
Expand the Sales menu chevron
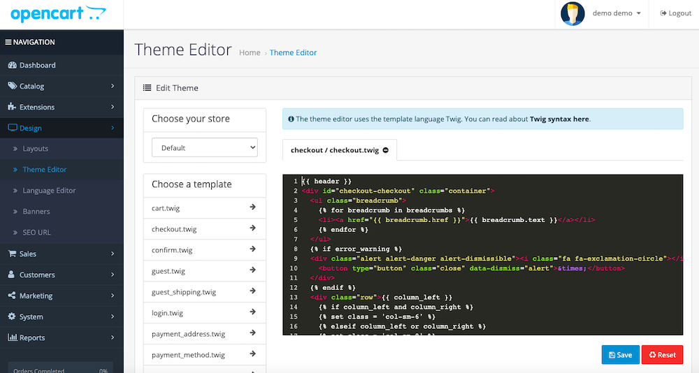pyautogui.click(x=113, y=254)
